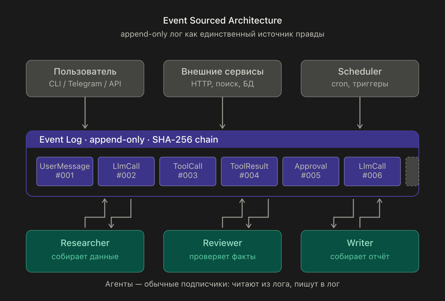Viewport: 445px width, 301px height.
Task: Click the 'CLI / Telegram / API' text
Action: coord(85,84)
